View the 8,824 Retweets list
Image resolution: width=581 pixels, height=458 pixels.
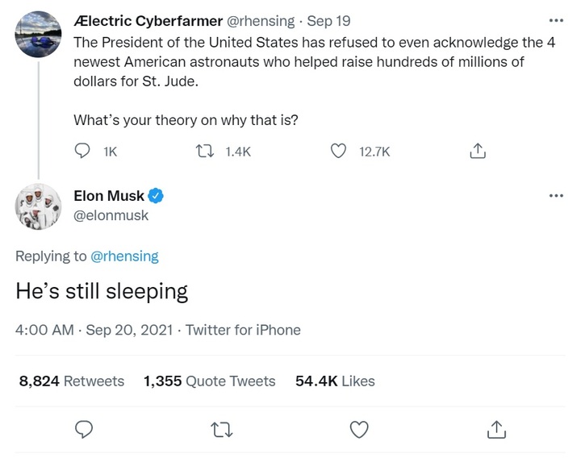click(72, 381)
